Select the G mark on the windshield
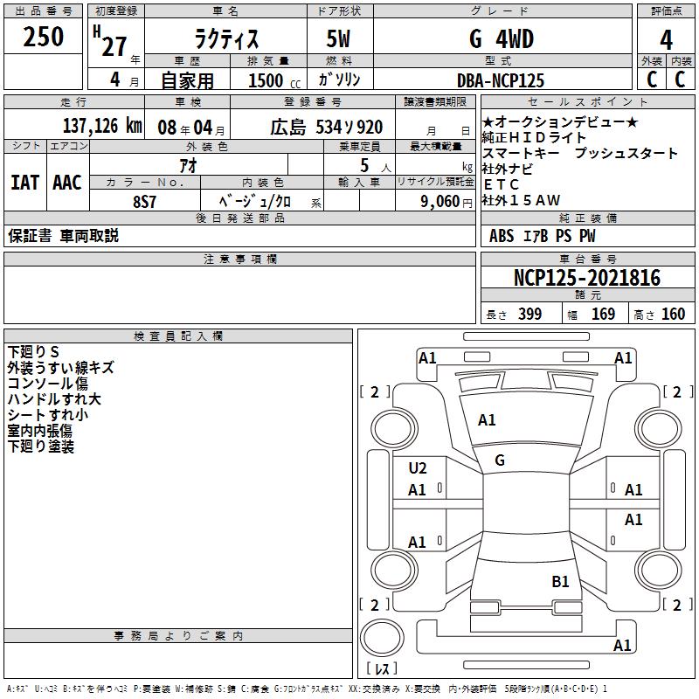This screenshot has height=699, width=699. [x=500, y=460]
